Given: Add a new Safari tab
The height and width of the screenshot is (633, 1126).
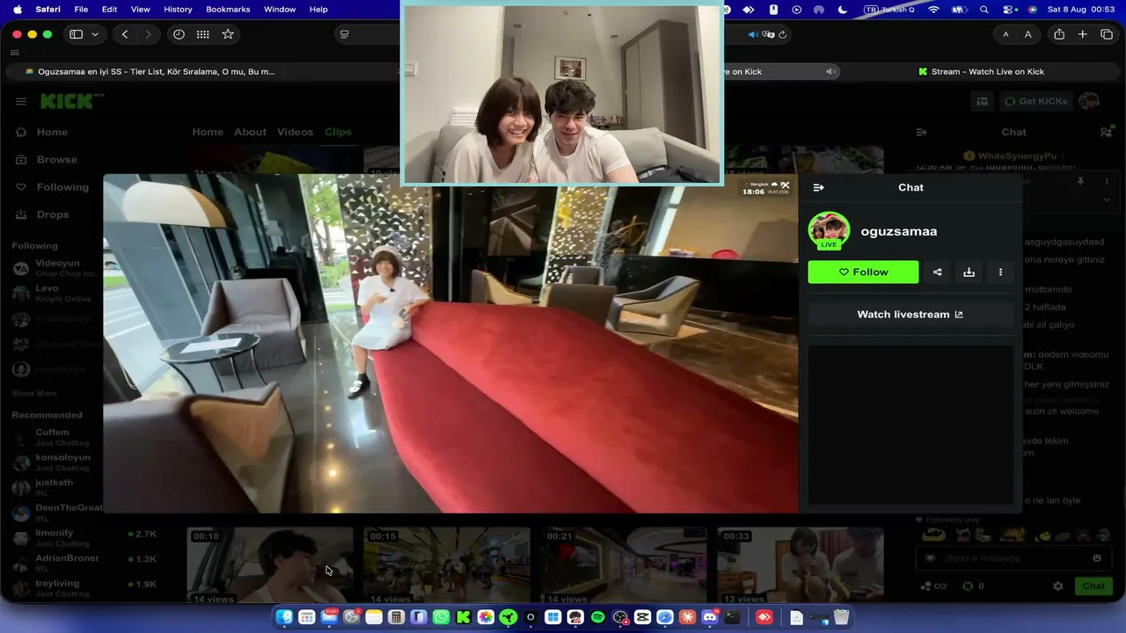Looking at the screenshot, I should click(x=1083, y=34).
